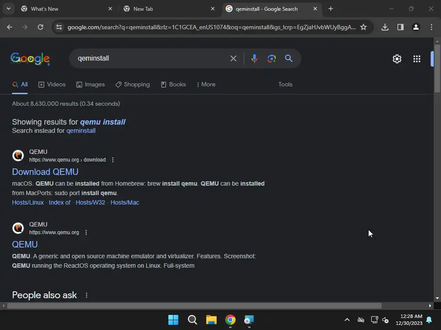Open the notification bell in the tray
This screenshot has width=441, height=330.
coord(429,320)
